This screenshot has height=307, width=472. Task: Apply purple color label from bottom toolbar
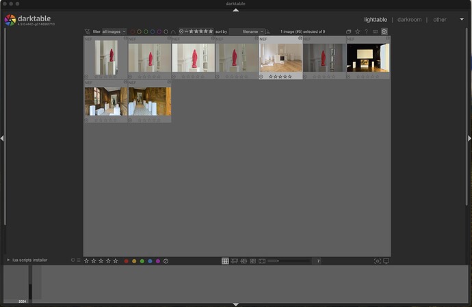[158, 261]
